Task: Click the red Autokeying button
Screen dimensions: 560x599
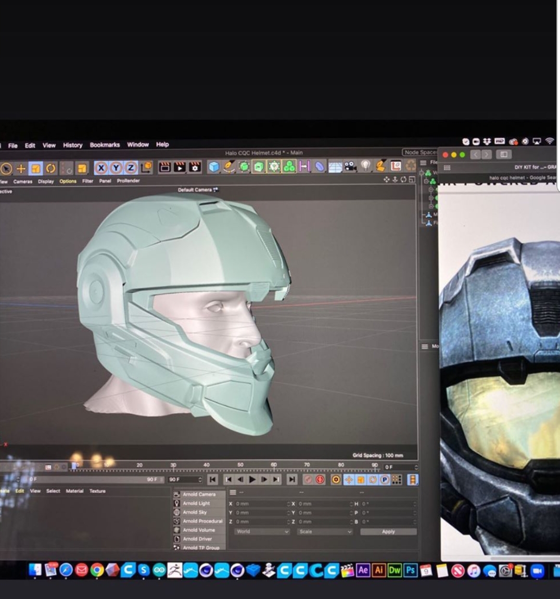Action: coord(320,479)
